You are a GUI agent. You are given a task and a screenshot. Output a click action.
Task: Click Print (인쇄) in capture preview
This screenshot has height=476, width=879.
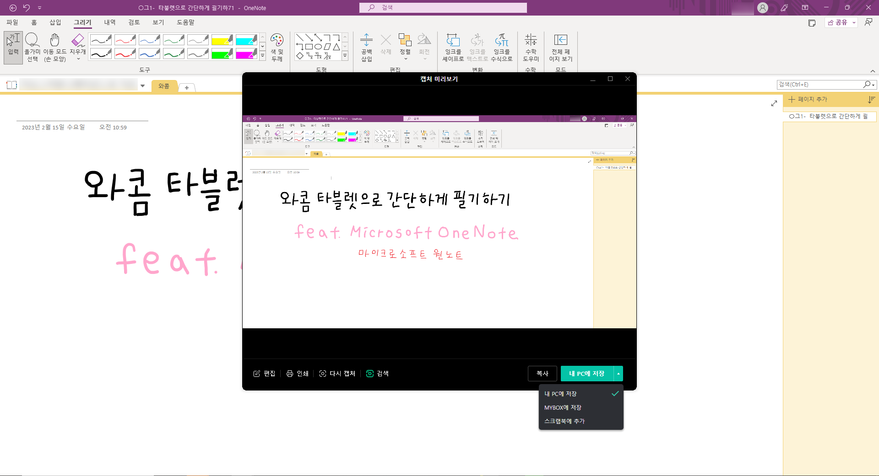[x=298, y=374]
